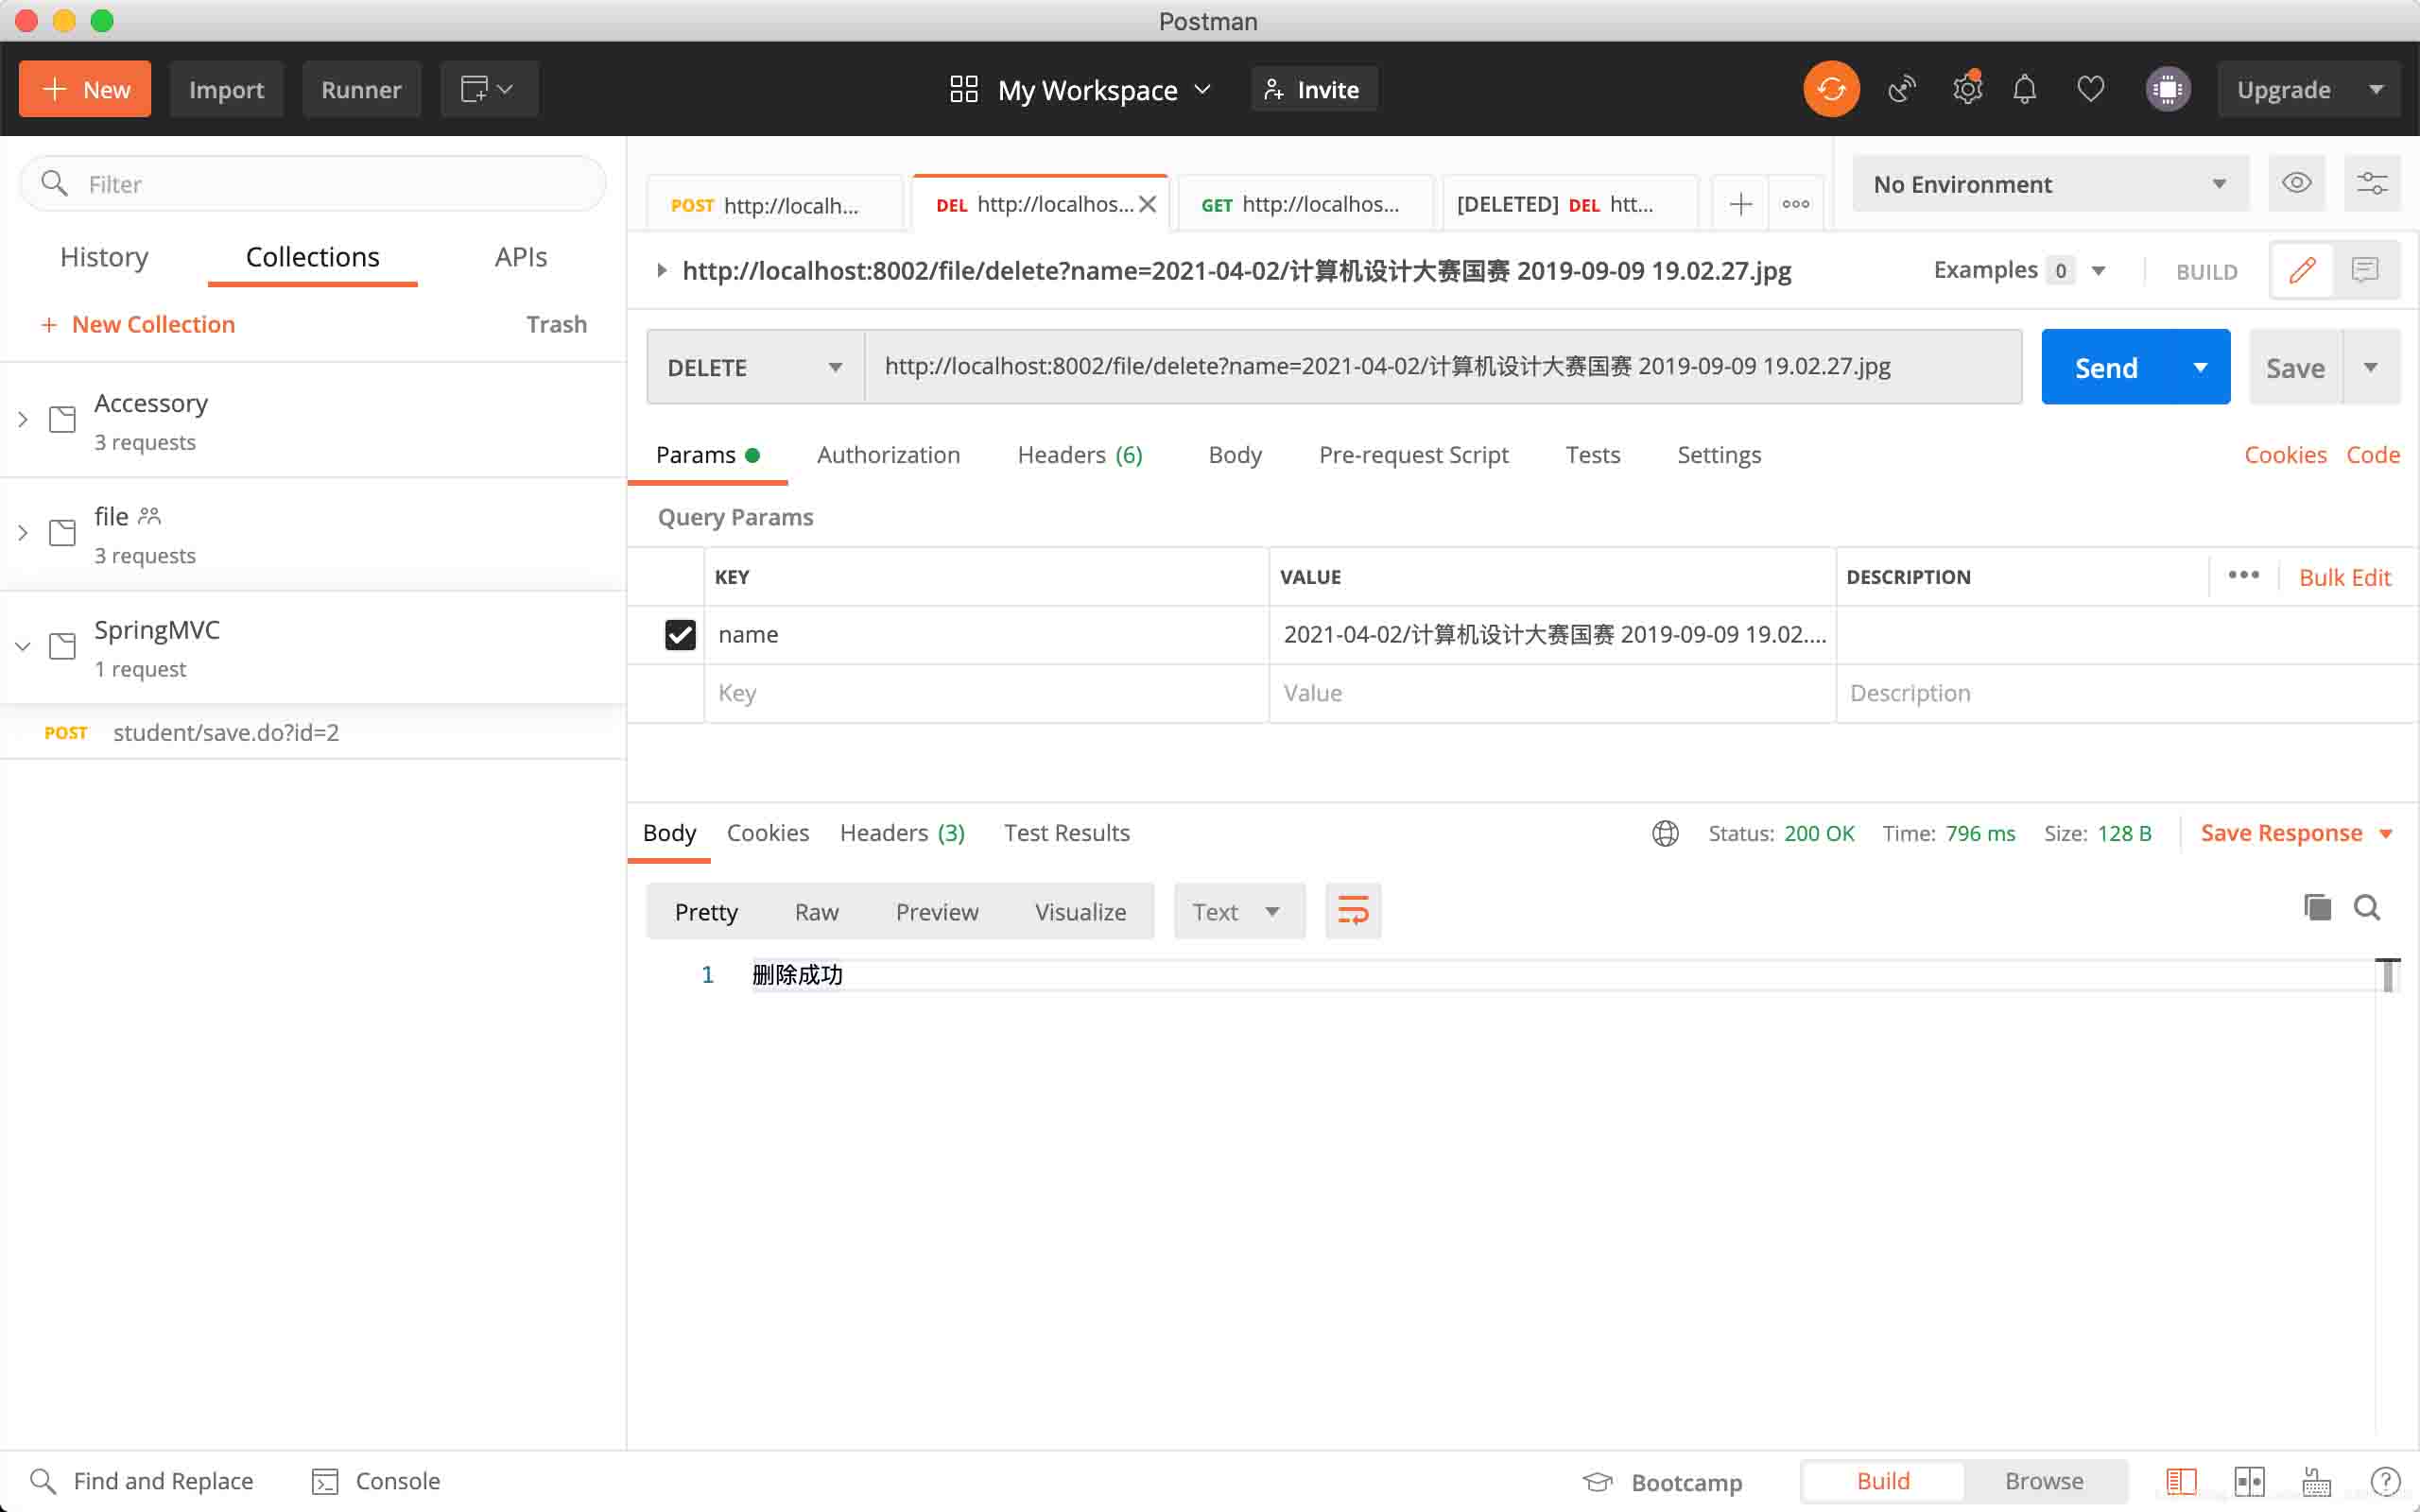Open the Authorization tab

click(x=888, y=455)
